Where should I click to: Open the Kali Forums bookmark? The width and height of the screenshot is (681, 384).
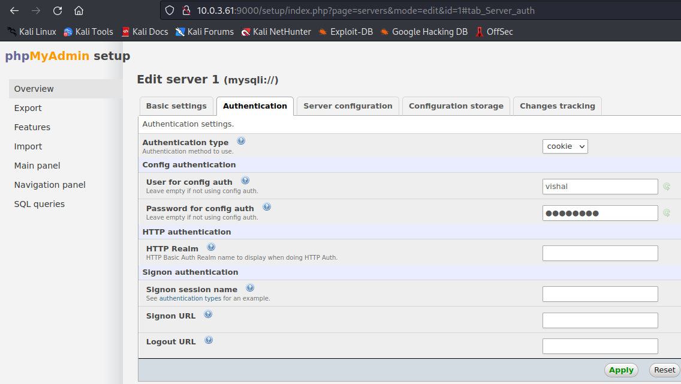[204, 32]
